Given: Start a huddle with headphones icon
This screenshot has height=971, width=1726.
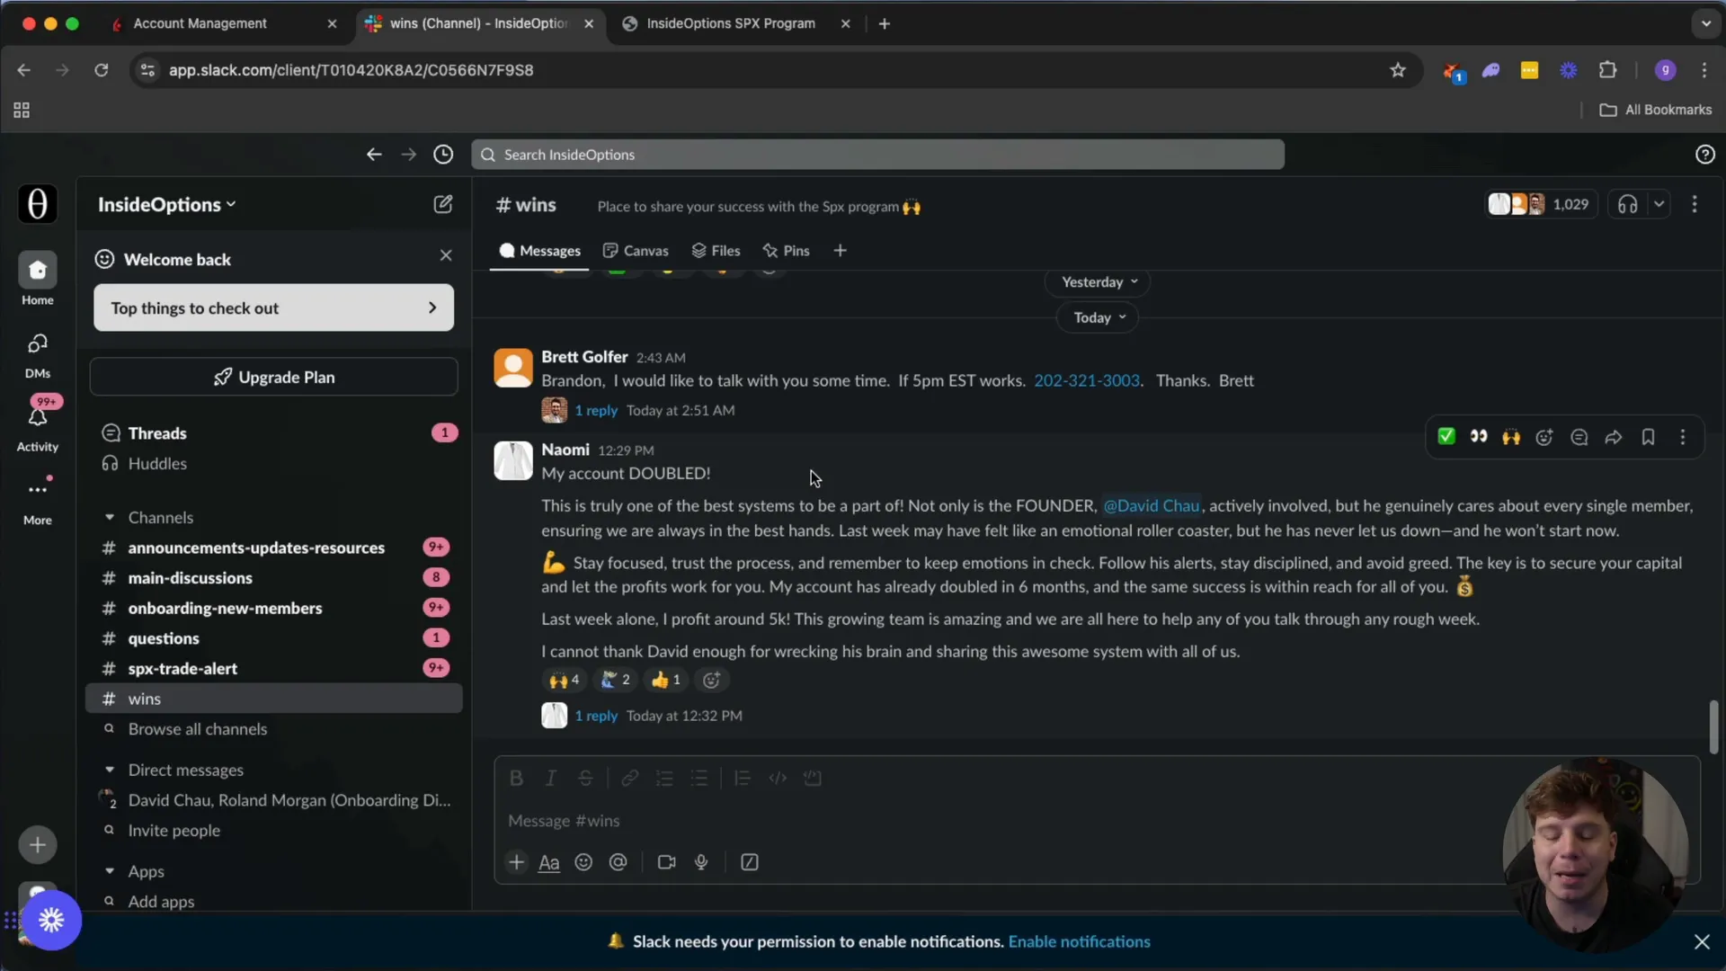Looking at the screenshot, I should [x=1627, y=204].
